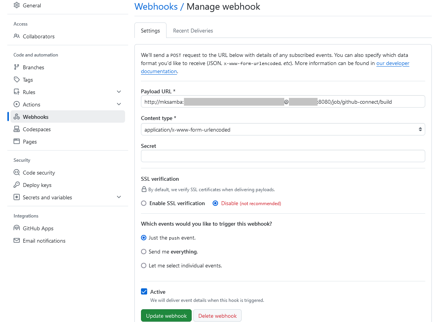This screenshot has width=438, height=322.
Task: Uncheck the Active checkbox
Action: tap(144, 291)
